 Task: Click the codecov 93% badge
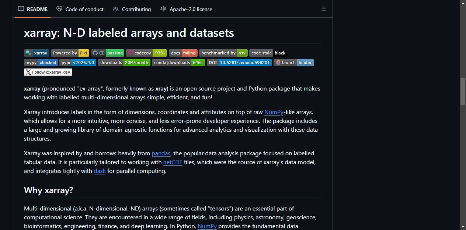pyautogui.click(x=146, y=53)
